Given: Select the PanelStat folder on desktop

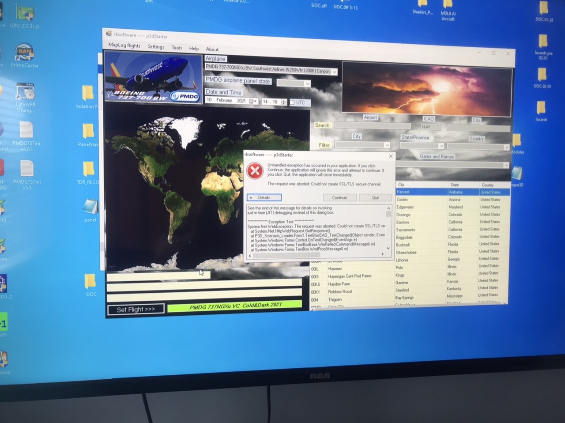Looking at the screenshot, I should (88, 135).
